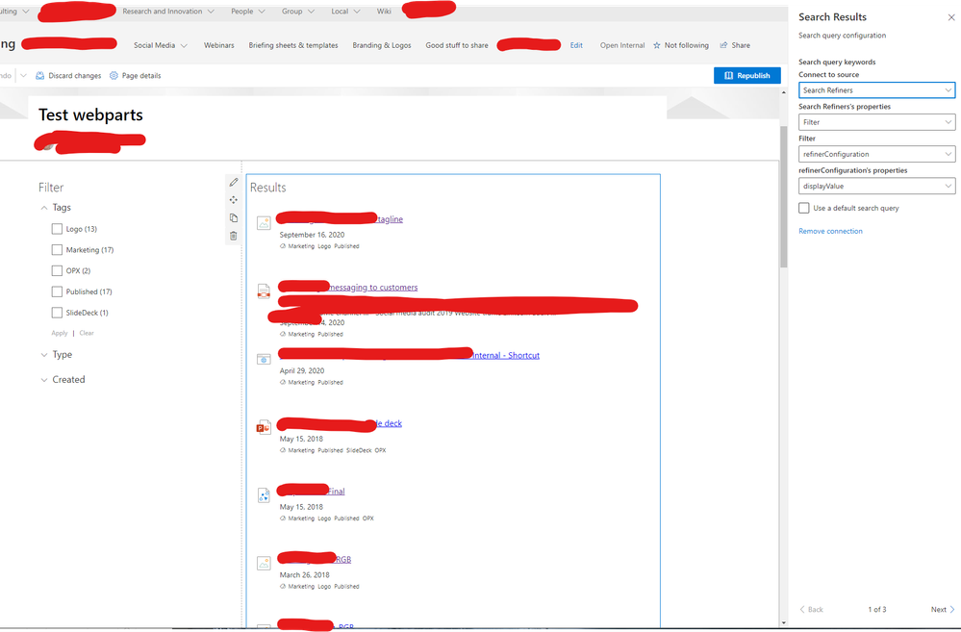
Task: Delete the Results webpart via trash icon
Action: click(x=233, y=235)
